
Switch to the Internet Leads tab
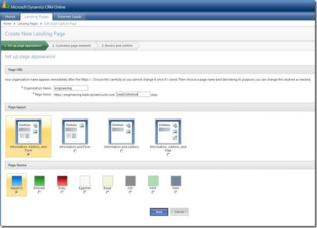[70, 17]
